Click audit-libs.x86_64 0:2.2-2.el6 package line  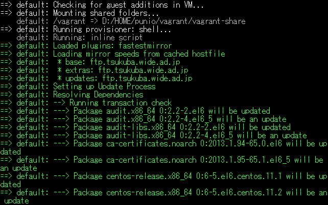[146, 127]
